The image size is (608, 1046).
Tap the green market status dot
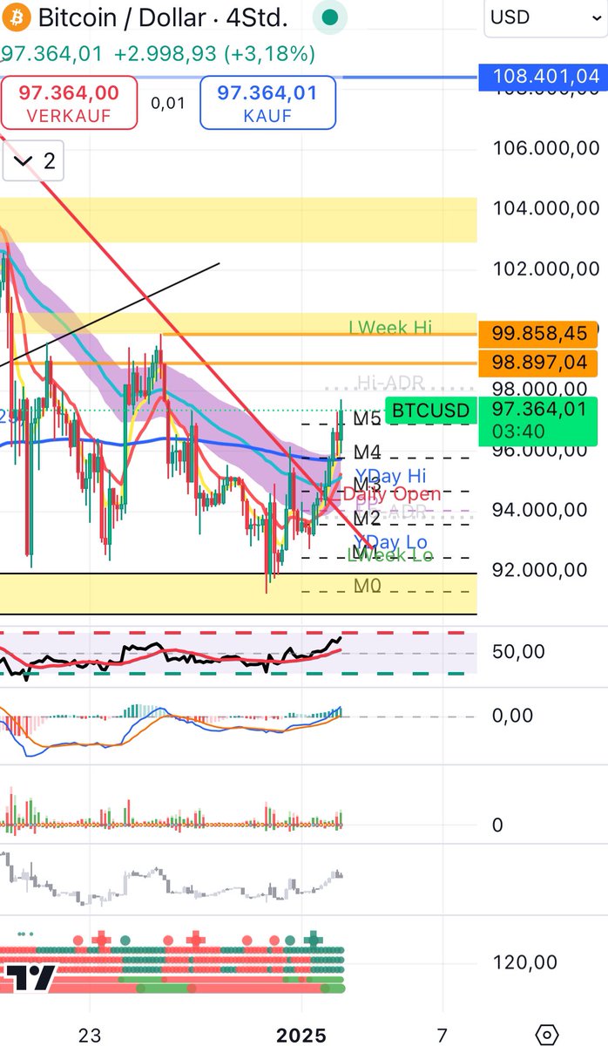pos(329,17)
